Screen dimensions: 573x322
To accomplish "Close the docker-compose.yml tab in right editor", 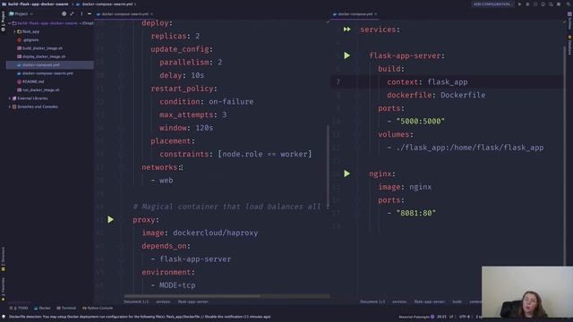I will pos(376,14).
